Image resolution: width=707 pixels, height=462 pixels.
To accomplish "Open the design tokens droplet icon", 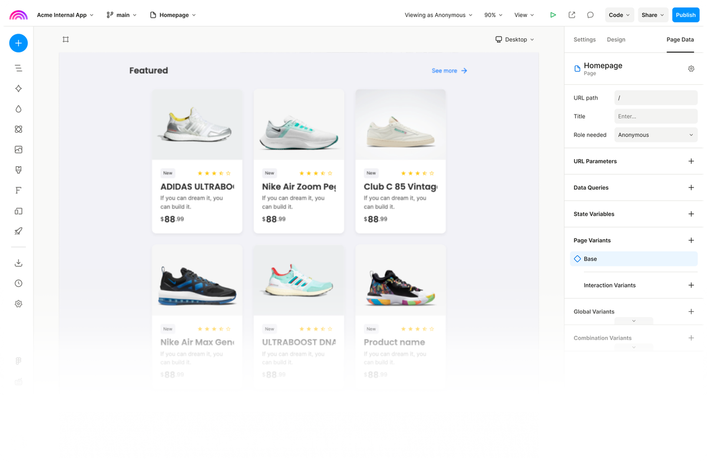I will (x=18, y=108).
